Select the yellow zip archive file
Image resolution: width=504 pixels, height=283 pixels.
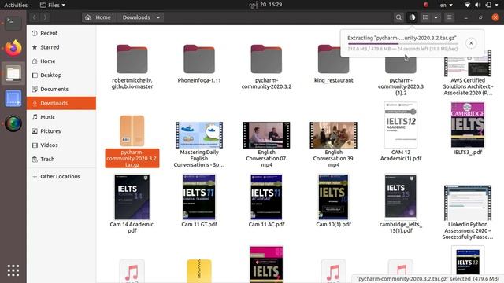pyautogui.click(x=199, y=271)
